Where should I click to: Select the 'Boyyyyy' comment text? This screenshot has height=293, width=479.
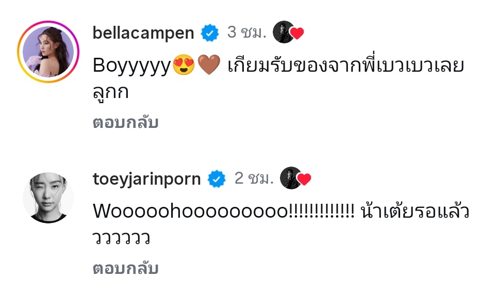tap(131, 66)
